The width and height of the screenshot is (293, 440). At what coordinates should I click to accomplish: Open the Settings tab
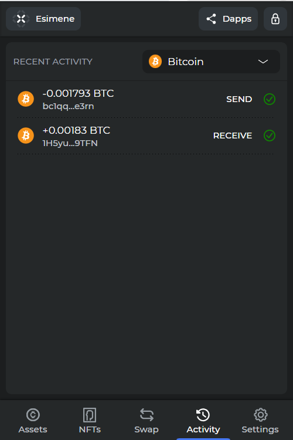(260, 421)
